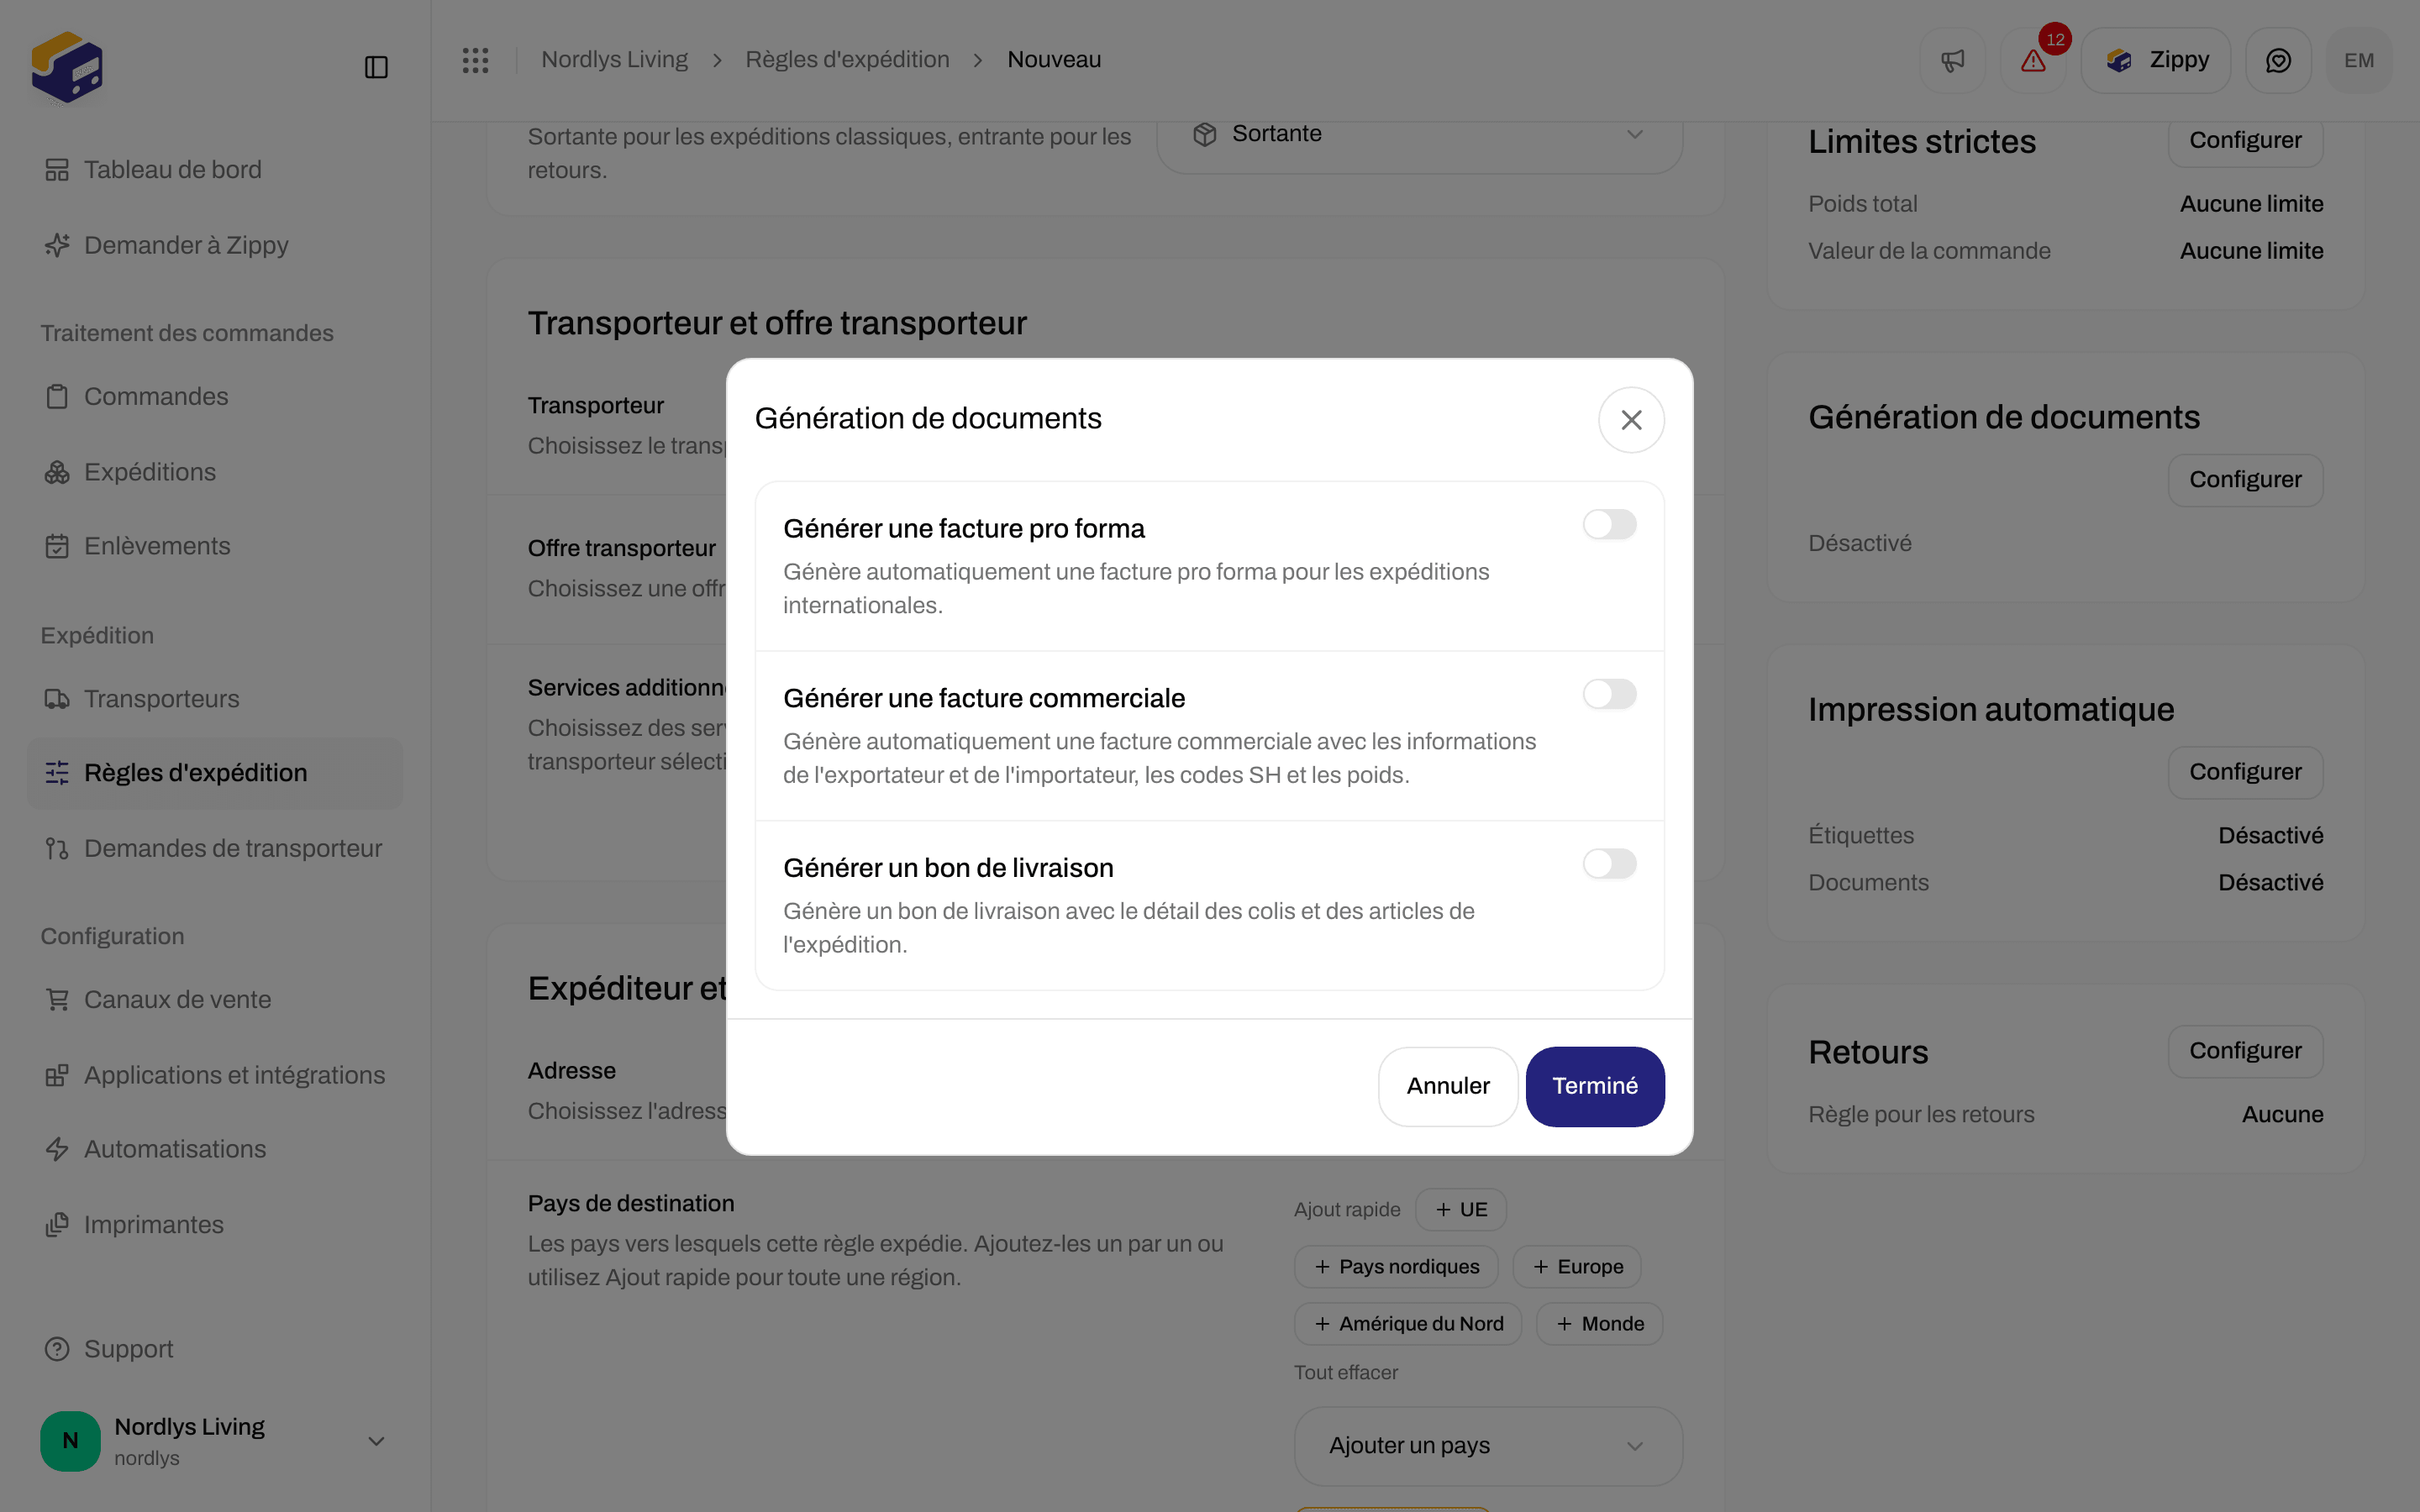Open the EM user avatar
Image resolution: width=2420 pixels, height=1512 pixels.
pyautogui.click(x=2359, y=61)
